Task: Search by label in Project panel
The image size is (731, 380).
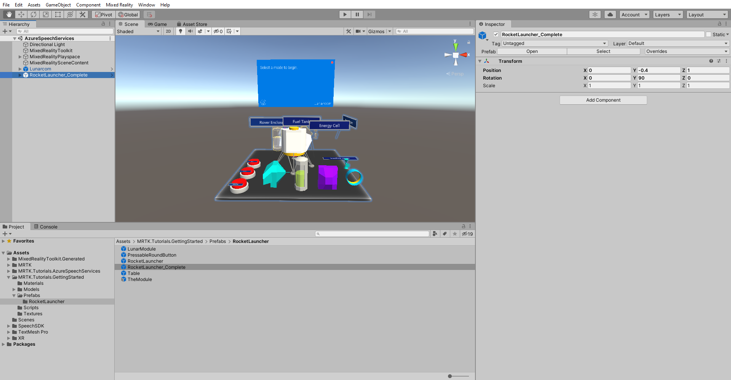Action: click(x=445, y=234)
